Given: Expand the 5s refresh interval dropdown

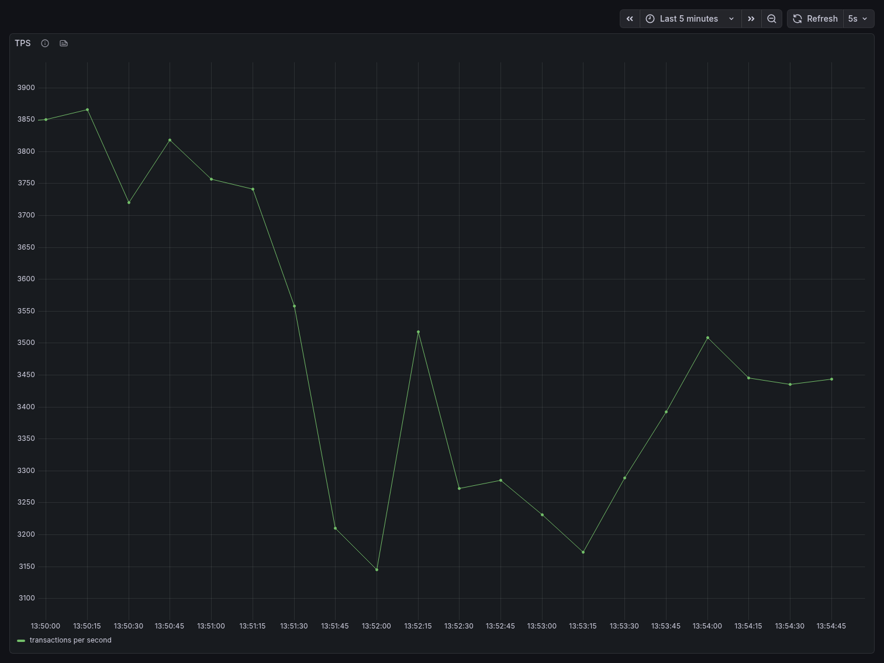Looking at the screenshot, I should pos(858,19).
